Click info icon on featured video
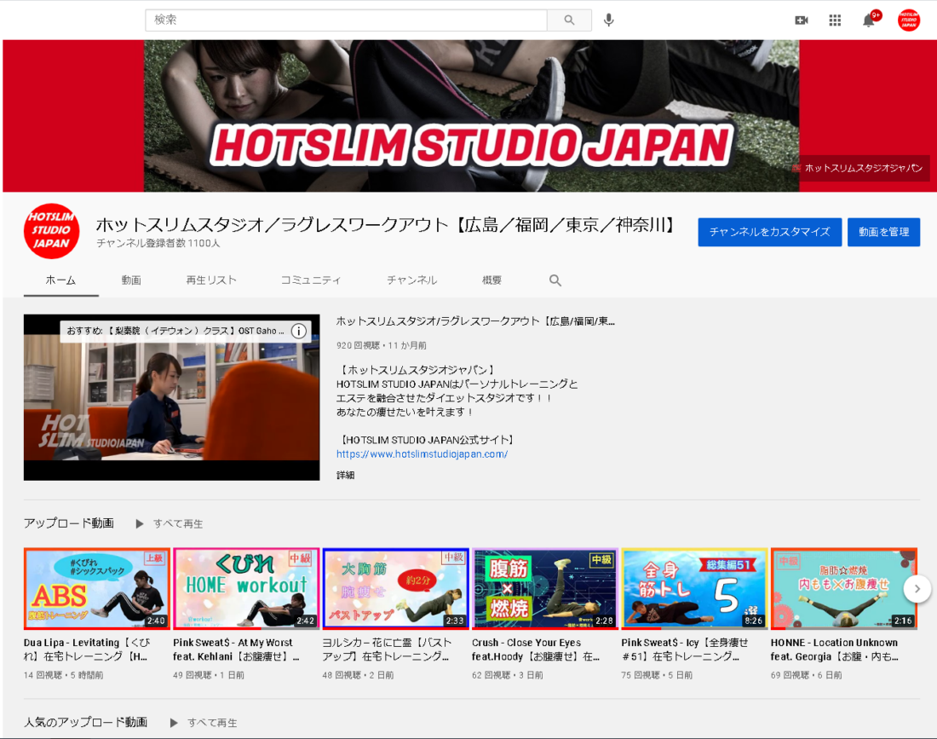The image size is (937, 739). (x=299, y=331)
